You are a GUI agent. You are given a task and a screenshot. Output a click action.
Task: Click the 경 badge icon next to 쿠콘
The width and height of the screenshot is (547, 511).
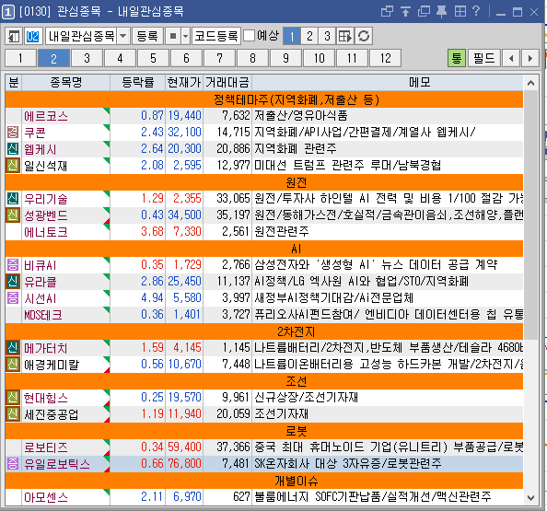point(13,133)
